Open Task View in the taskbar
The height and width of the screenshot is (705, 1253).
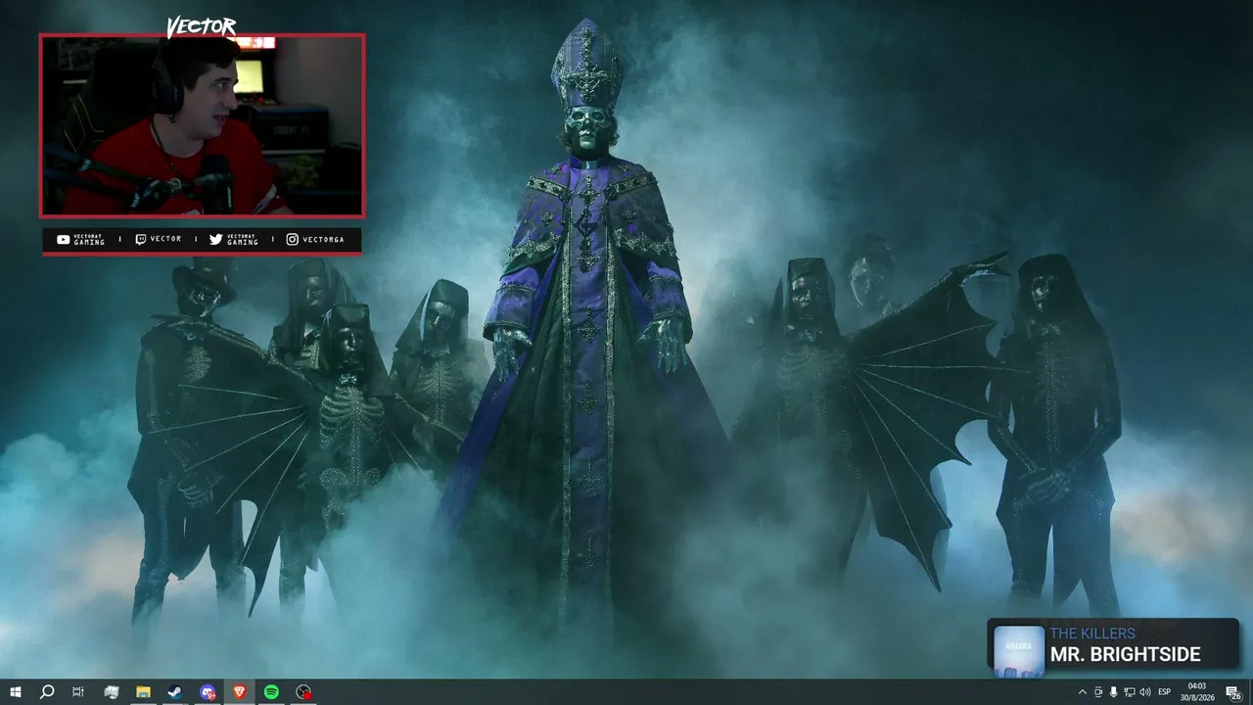click(78, 692)
